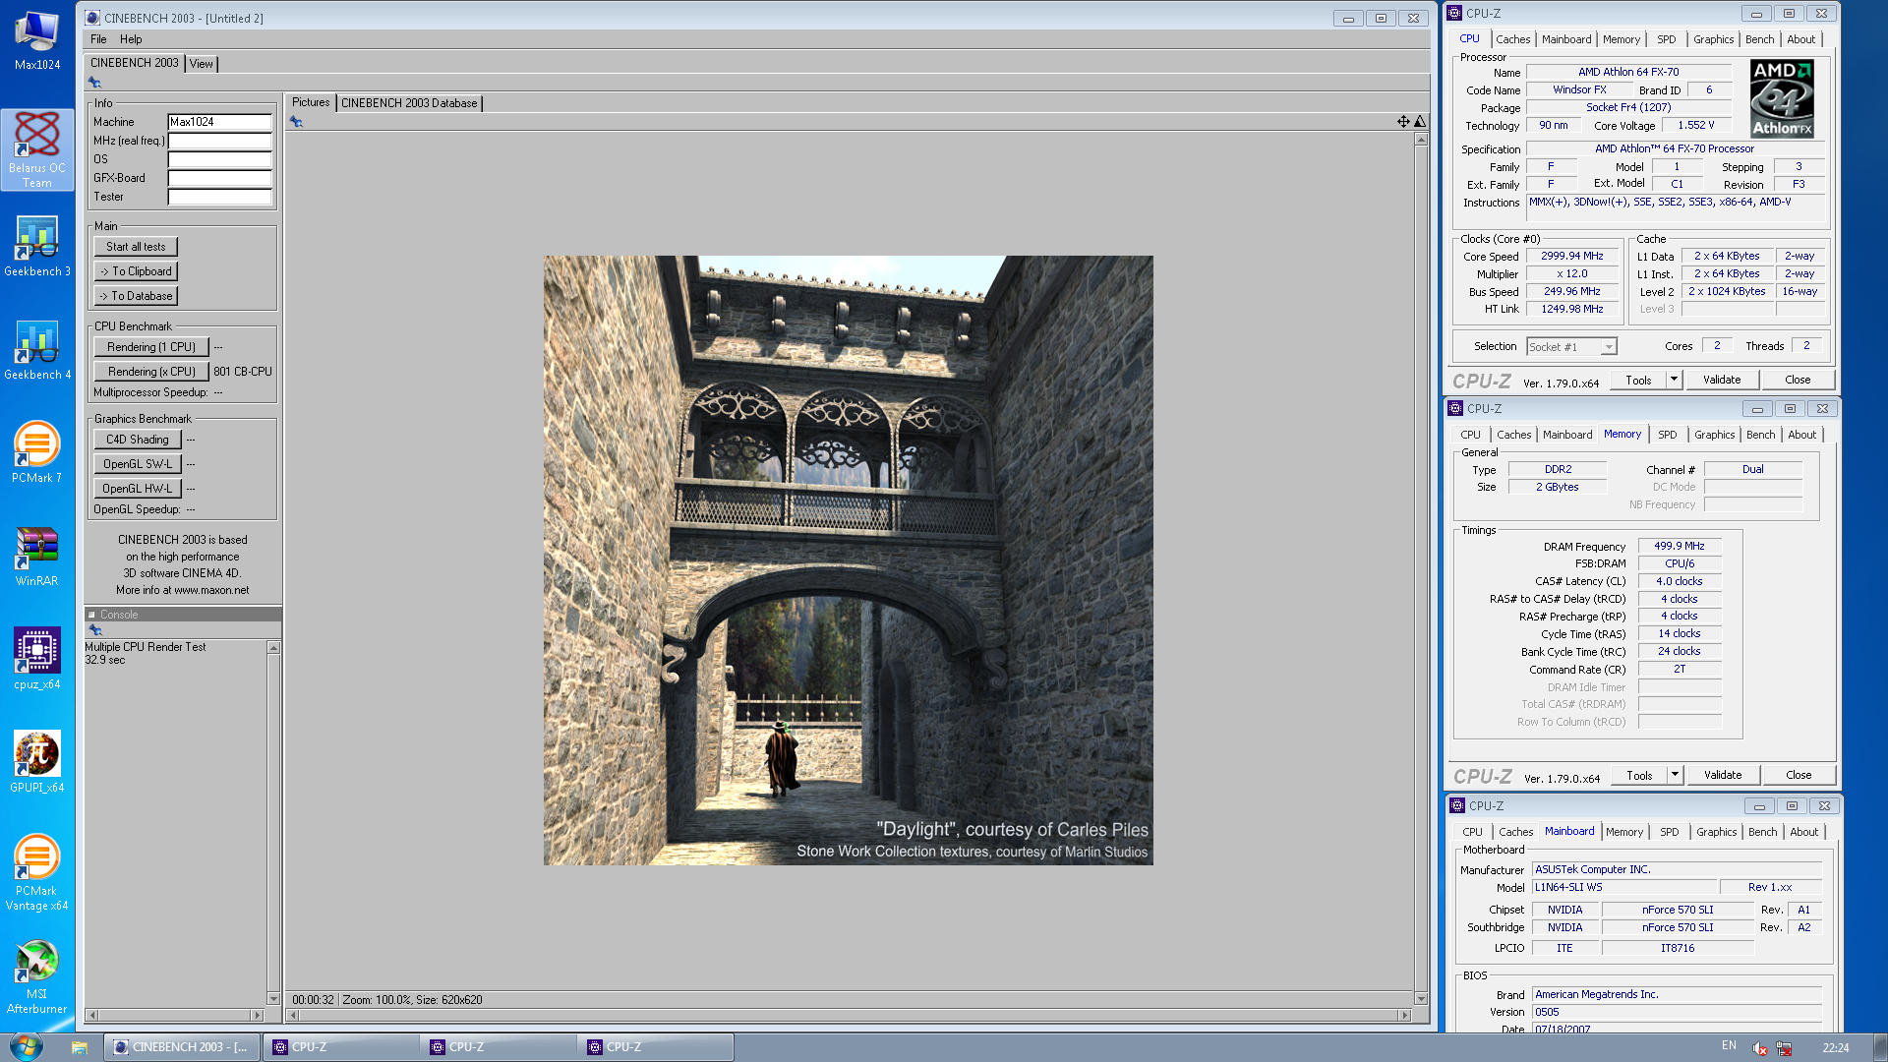Click the 22:24 taskbar clock
Viewport: 1888px width, 1062px height.
1835,1048
